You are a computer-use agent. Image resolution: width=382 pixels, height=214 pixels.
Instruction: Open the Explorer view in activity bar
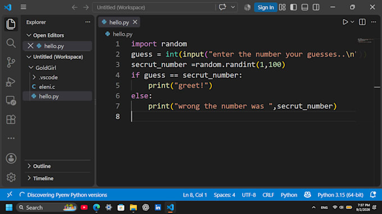[x=11, y=24]
